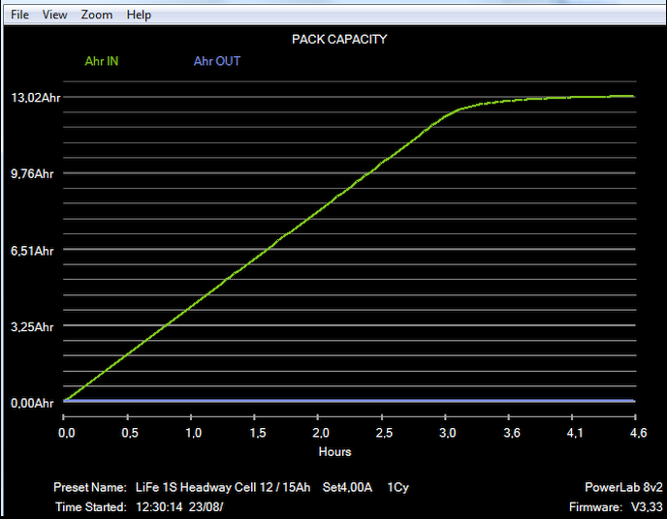Click the 'Hours' axis title
This screenshot has width=667, height=519.
[335, 452]
